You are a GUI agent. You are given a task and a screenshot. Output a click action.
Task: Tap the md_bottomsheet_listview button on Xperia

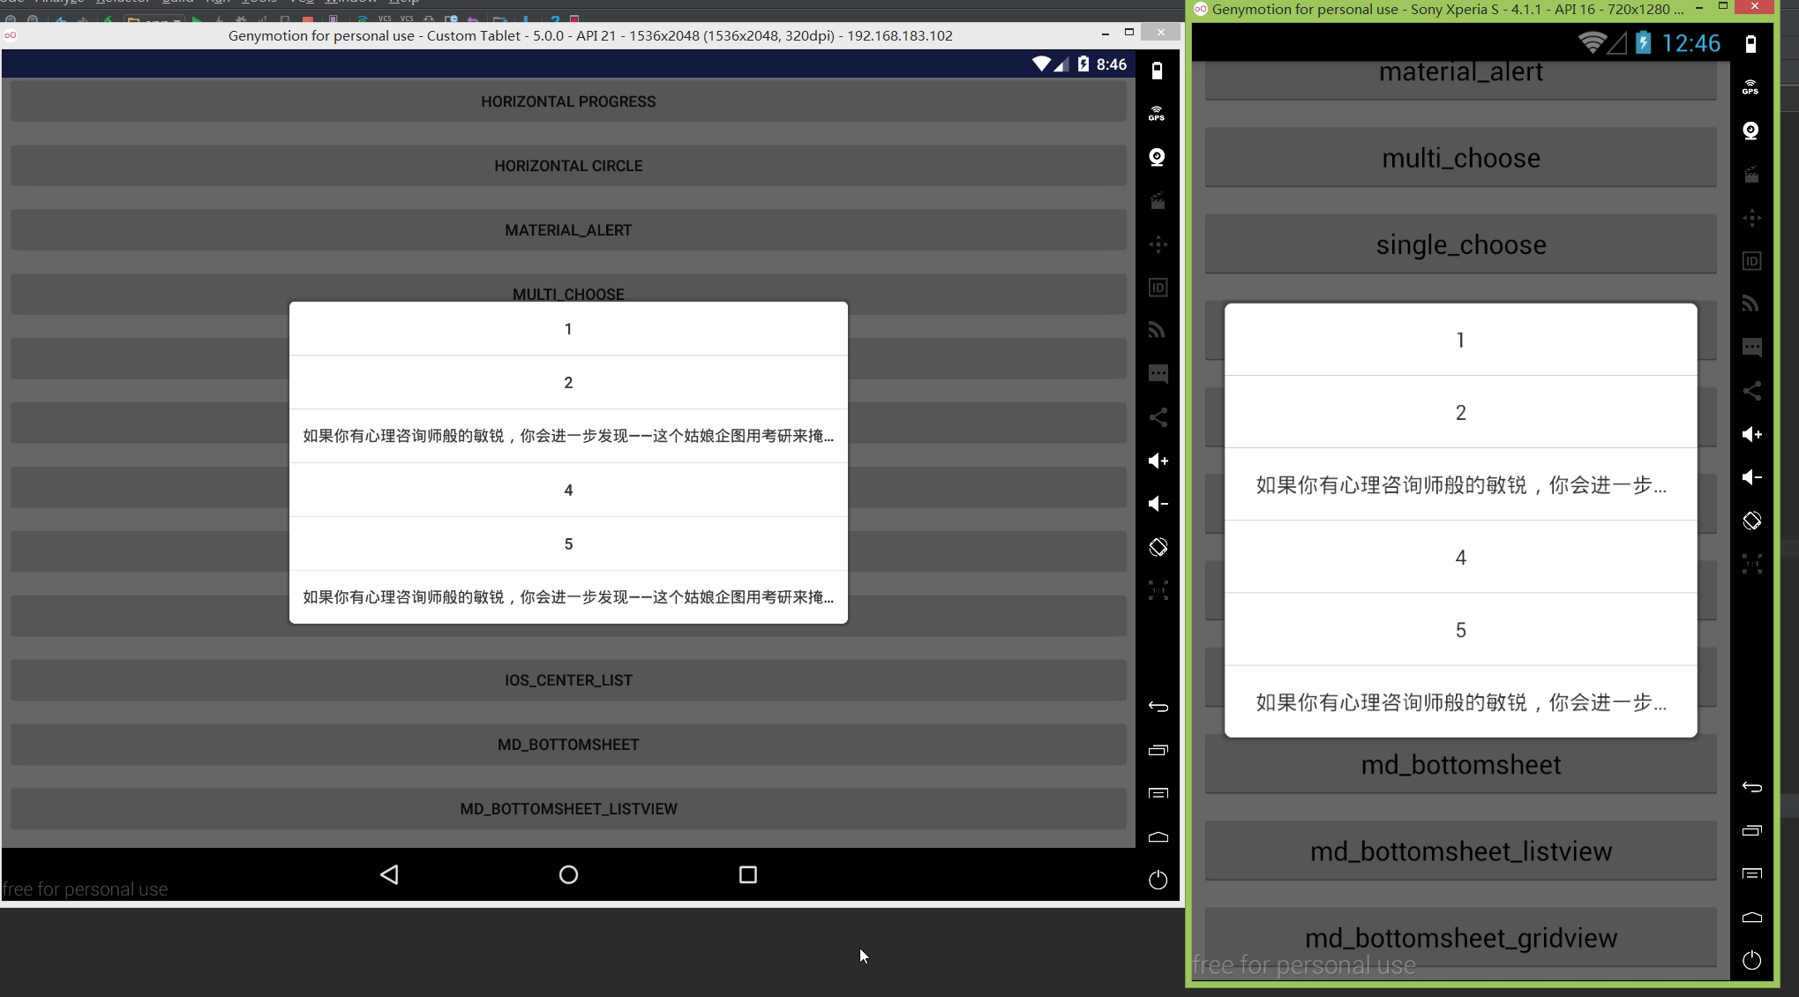point(1460,851)
